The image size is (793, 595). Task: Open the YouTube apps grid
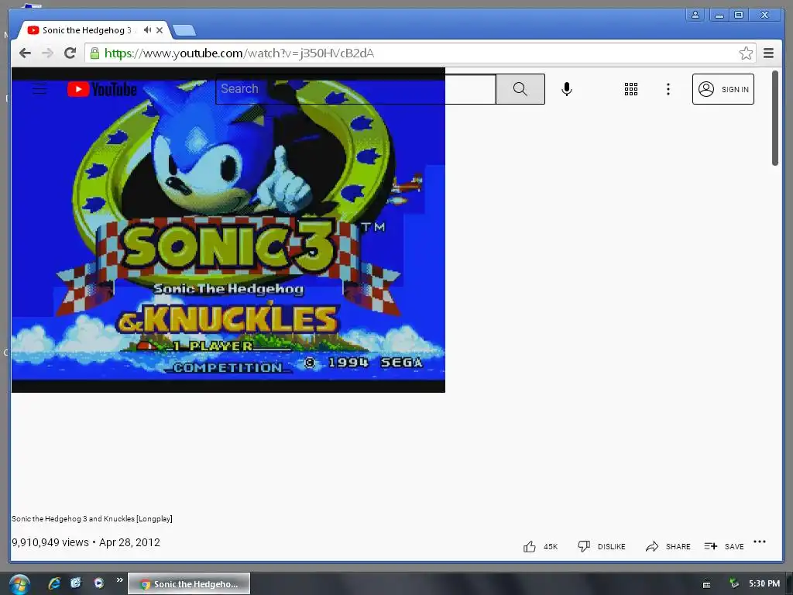click(630, 89)
